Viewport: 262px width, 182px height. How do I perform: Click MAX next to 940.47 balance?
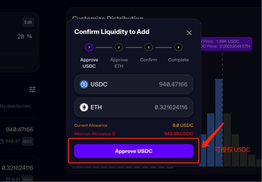[x=27, y=141]
